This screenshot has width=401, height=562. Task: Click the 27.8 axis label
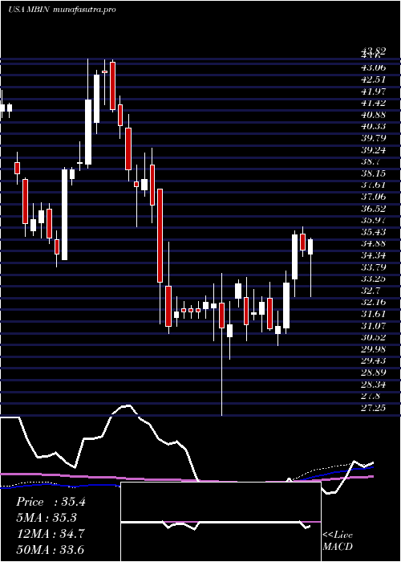click(371, 397)
